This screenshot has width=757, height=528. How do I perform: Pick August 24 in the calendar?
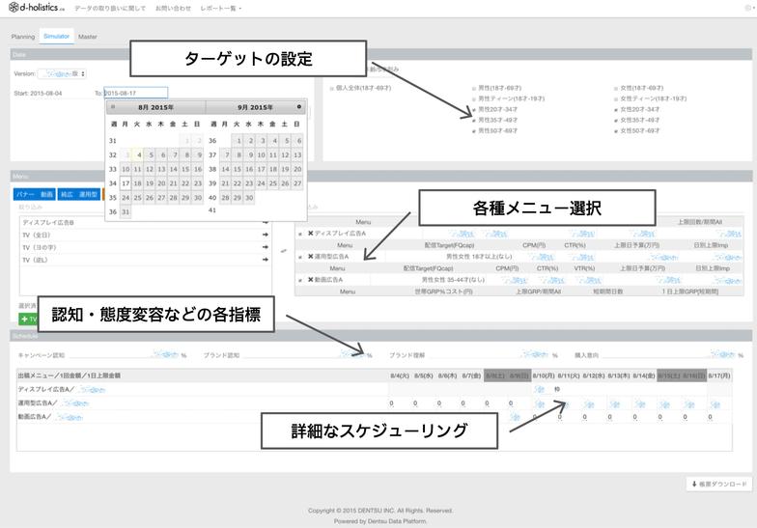pyautogui.click(x=126, y=197)
